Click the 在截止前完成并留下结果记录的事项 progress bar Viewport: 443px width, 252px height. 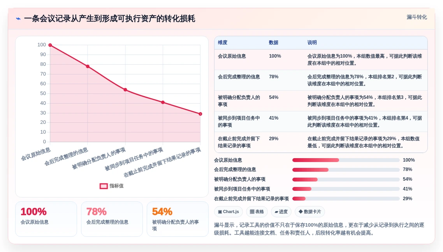tap(346, 199)
